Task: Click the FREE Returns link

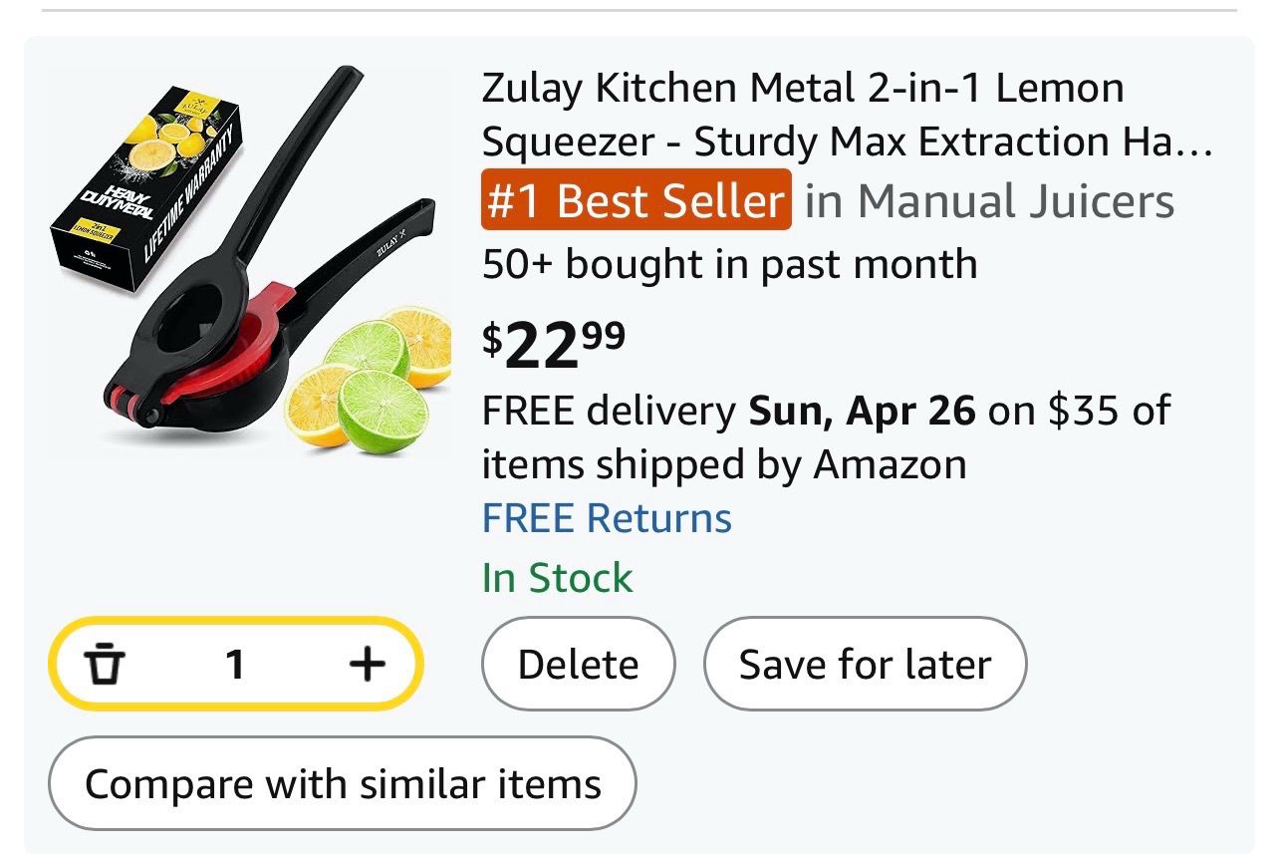Action: click(x=607, y=518)
